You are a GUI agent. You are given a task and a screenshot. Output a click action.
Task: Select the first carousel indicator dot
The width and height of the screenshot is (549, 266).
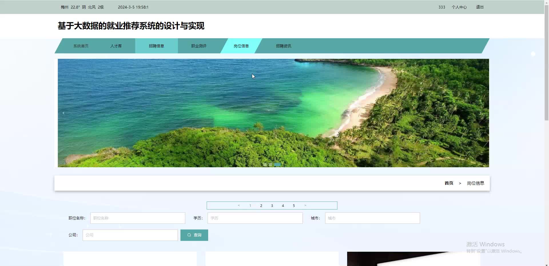tap(265, 164)
